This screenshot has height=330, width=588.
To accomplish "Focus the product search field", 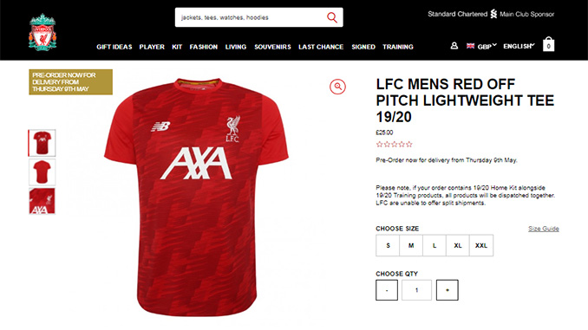I will pos(252,17).
